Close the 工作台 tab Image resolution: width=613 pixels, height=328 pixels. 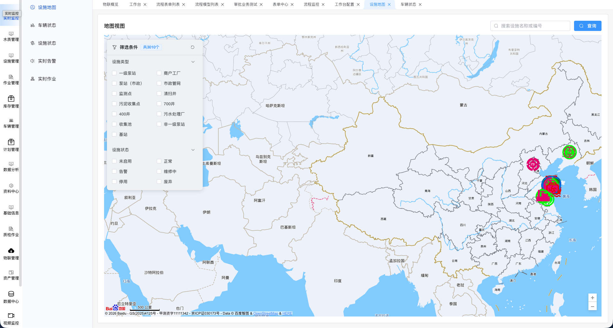tap(145, 4)
